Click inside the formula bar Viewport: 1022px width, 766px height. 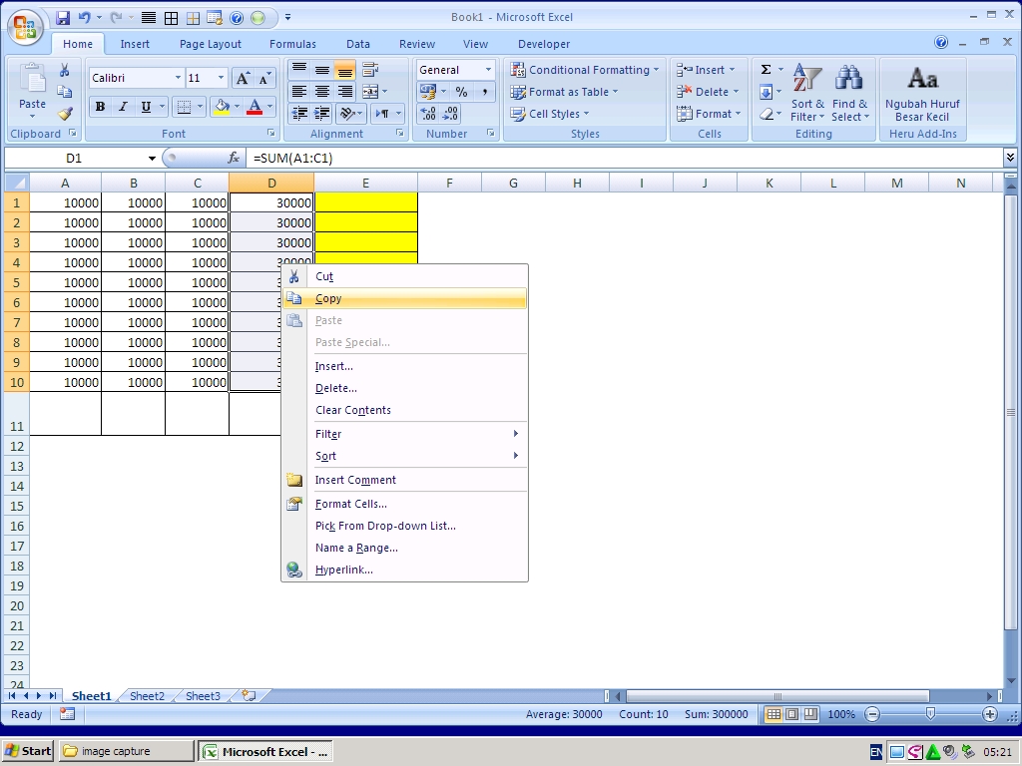625,158
